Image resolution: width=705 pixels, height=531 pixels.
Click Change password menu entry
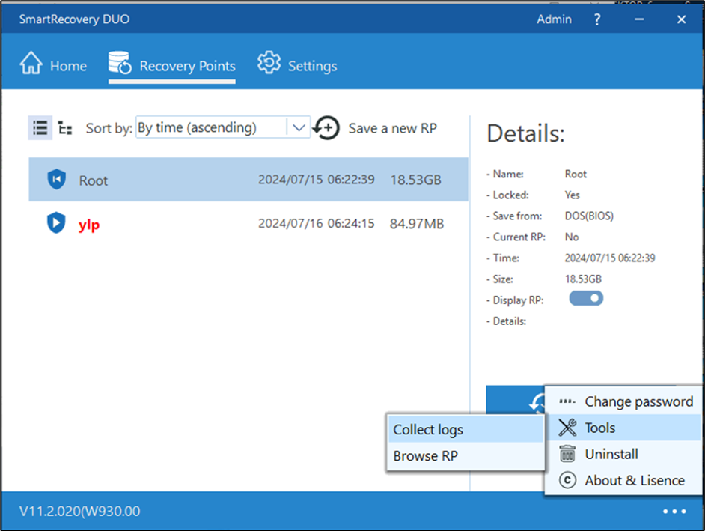pyautogui.click(x=637, y=401)
